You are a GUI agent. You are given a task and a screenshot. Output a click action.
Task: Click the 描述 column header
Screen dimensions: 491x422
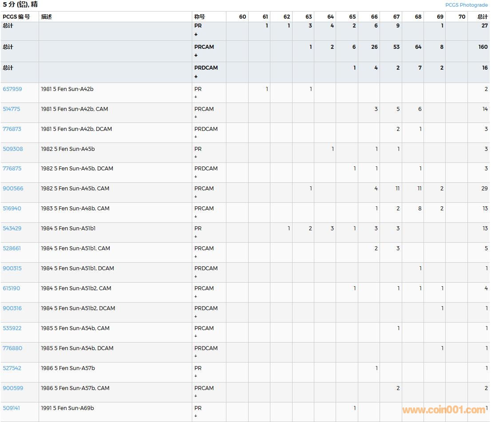pos(47,17)
